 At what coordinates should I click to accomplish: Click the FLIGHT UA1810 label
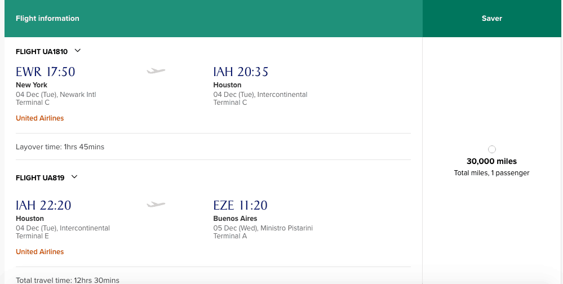click(42, 52)
